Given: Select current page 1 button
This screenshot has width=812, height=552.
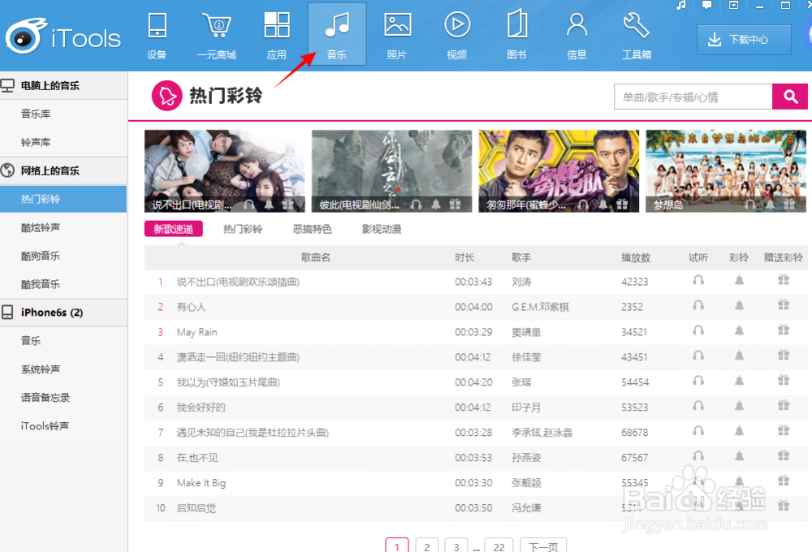Looking at the screenshot, I should pyautogui.click(x=397, y=546).
